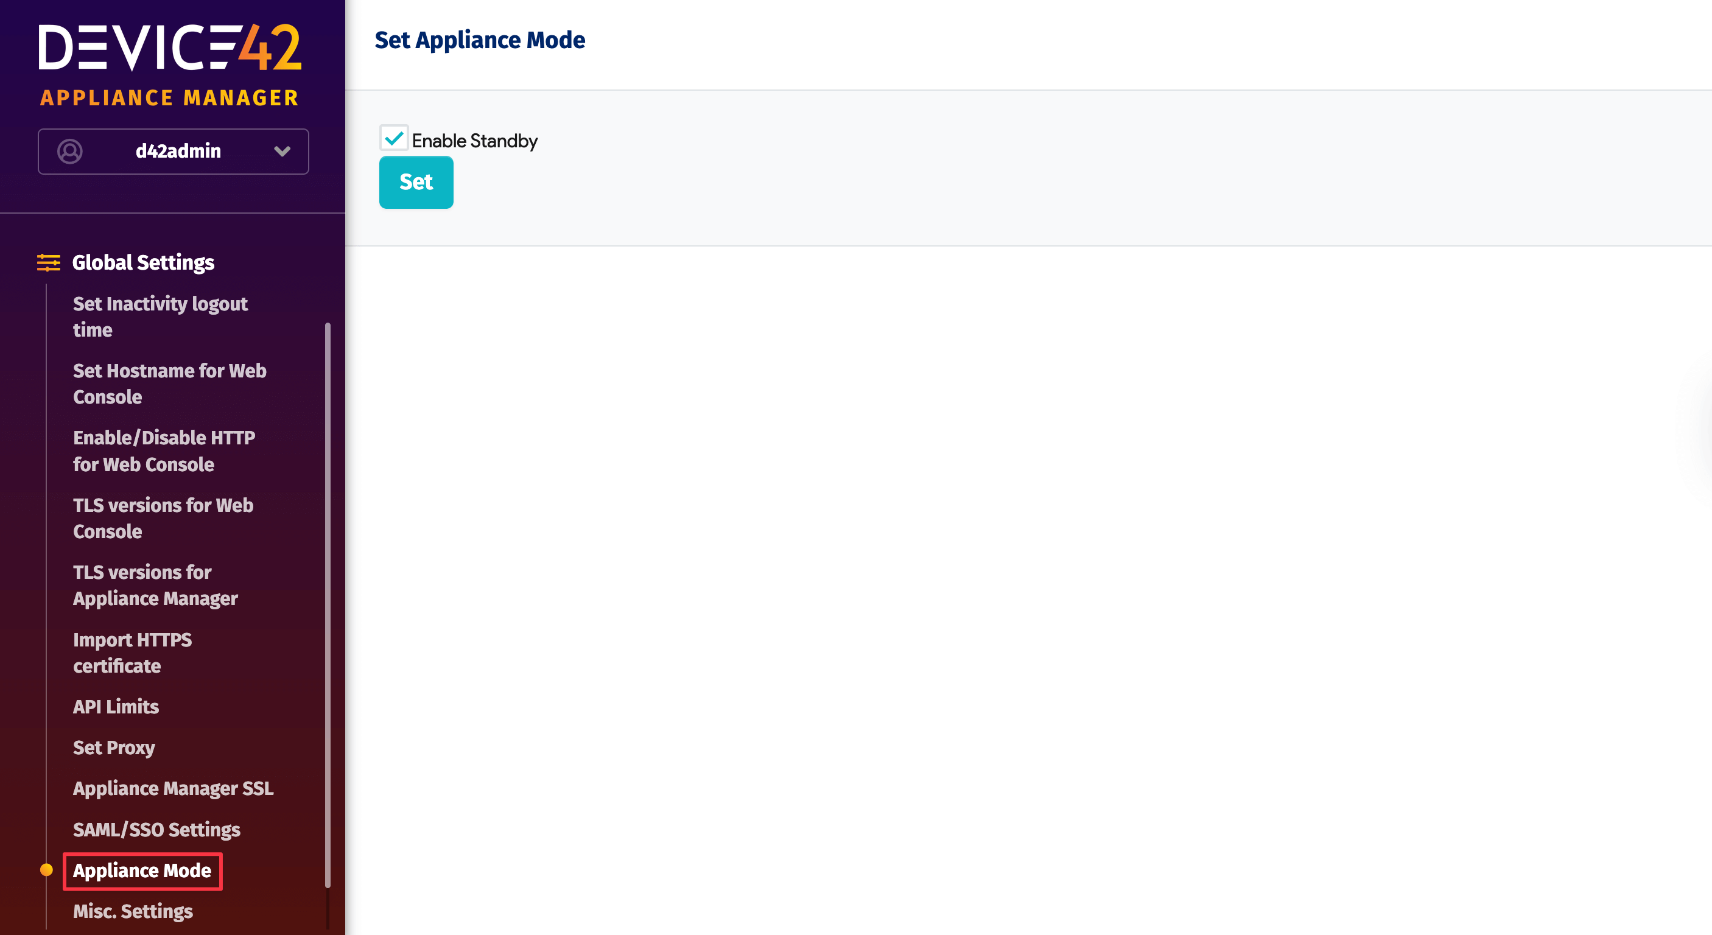Image resolution: width=1712 pixels, height=935 pixels.
Task: Open Import HTTPS certificate page
Action: tap(132, 653)
